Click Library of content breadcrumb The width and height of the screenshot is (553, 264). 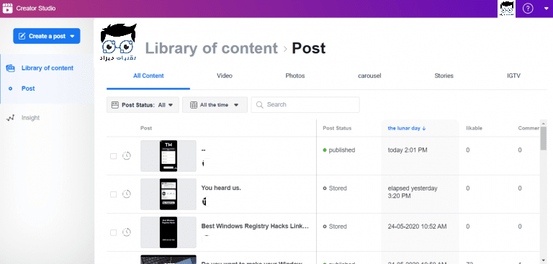point(211,48)
